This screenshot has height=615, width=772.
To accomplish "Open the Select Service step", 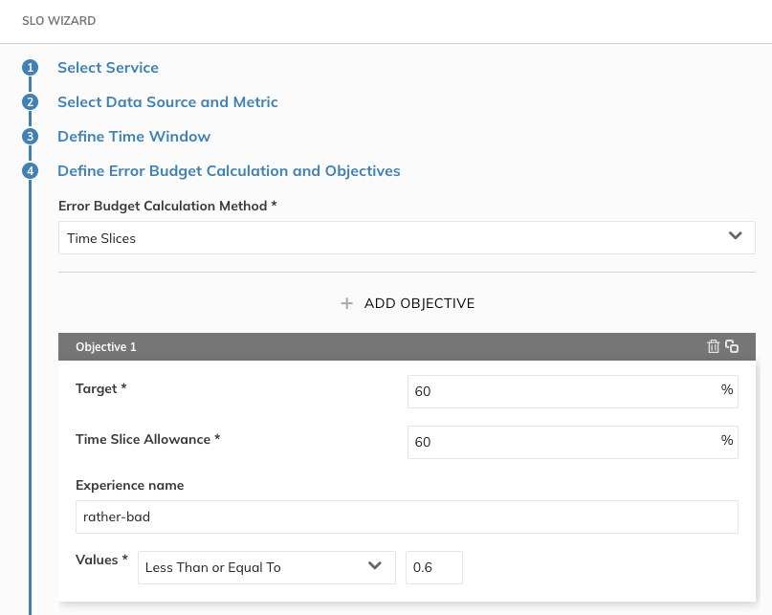I will click(108, 68).
